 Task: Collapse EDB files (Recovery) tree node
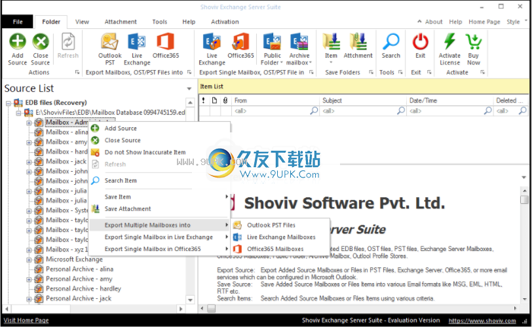tap(9, 103)
